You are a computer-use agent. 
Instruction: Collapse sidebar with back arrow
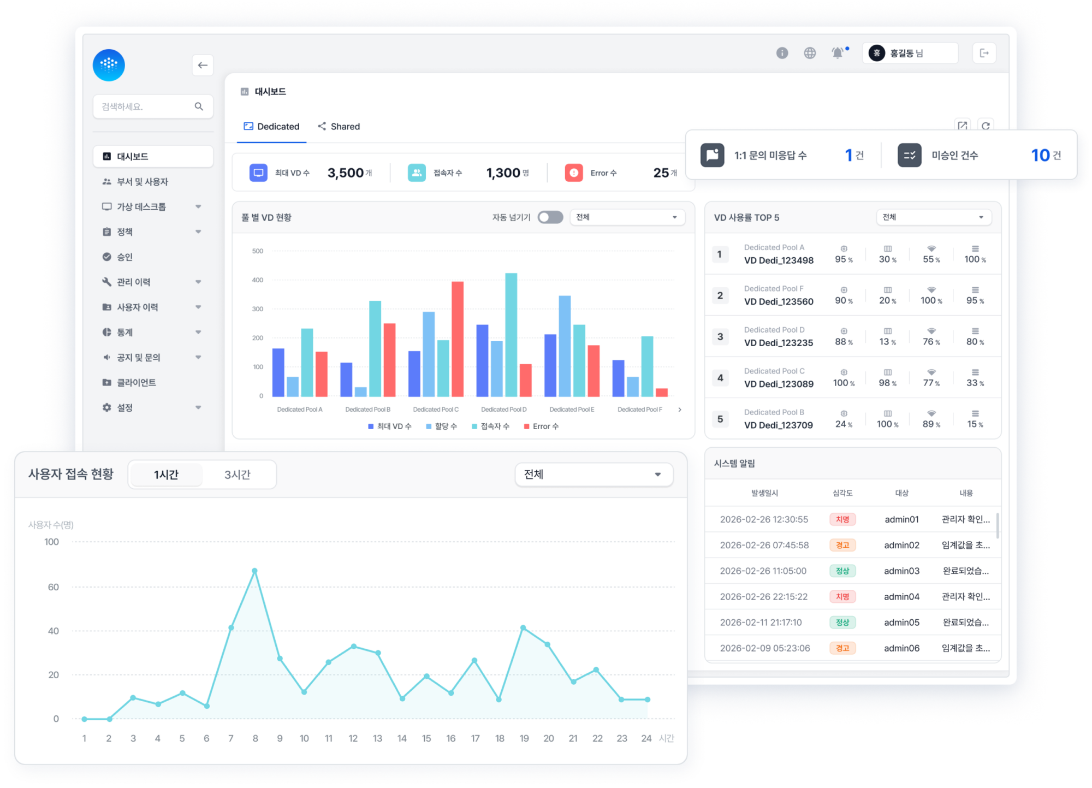point(203,66)
